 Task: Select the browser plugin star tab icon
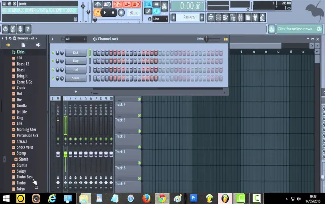pos(8,45)
